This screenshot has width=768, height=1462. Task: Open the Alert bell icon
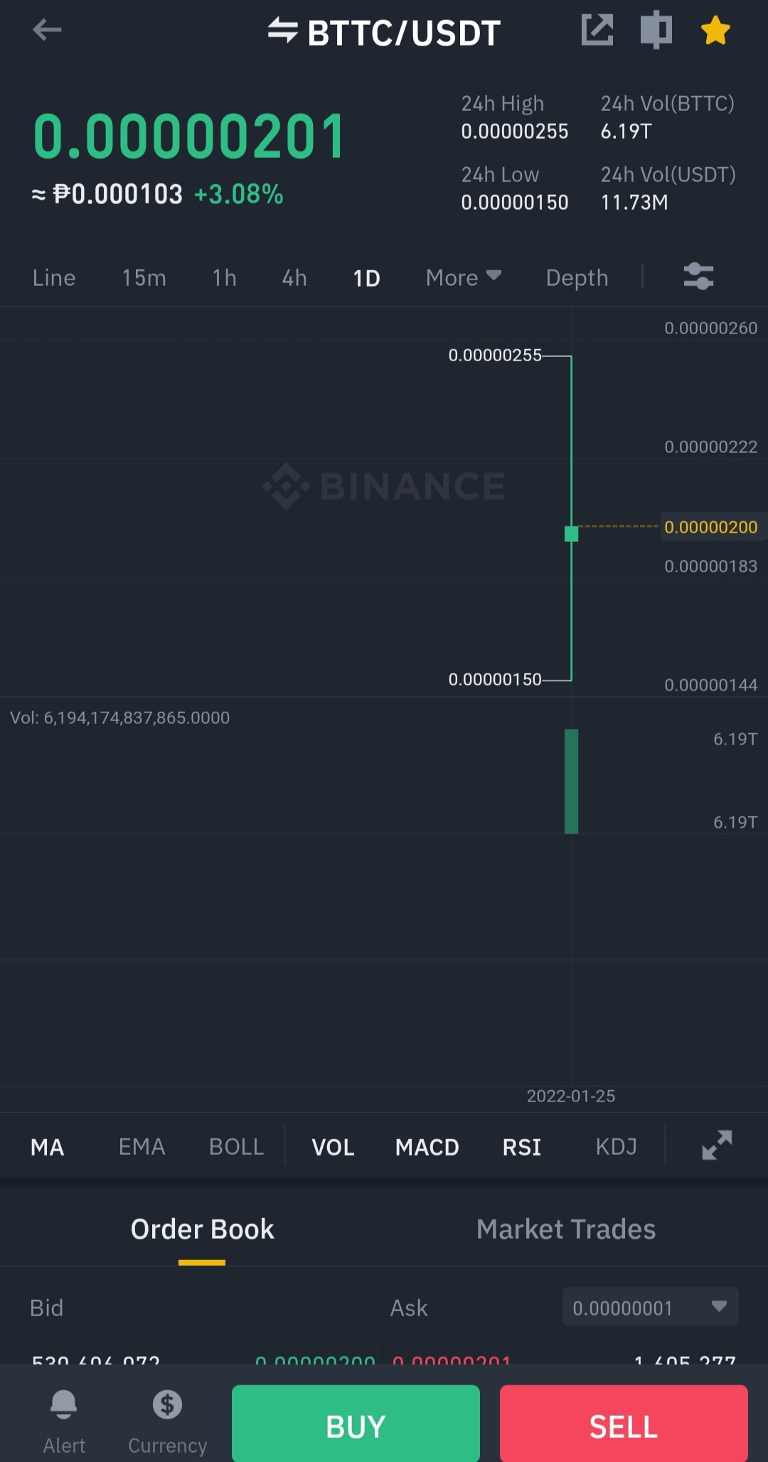point(63,1404)
